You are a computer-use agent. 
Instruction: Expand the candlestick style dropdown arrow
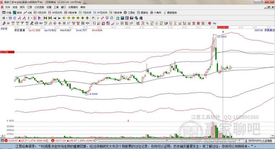tap(32, 18)
